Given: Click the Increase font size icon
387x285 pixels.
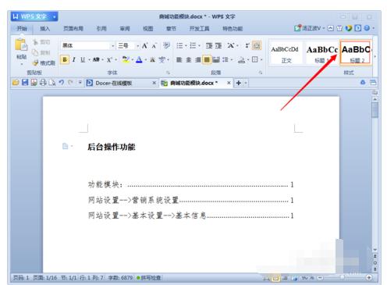Looking at the screenshot, I should (144, 46).
